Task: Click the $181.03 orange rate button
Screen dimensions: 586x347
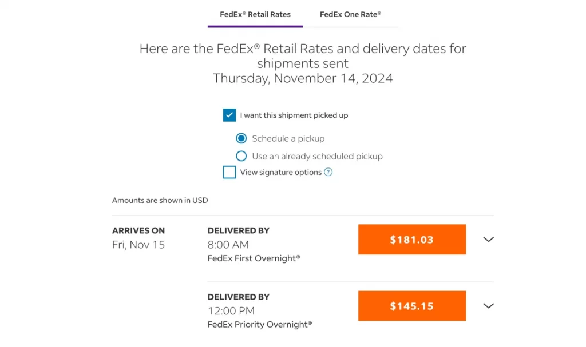Action: coord(411,240)
